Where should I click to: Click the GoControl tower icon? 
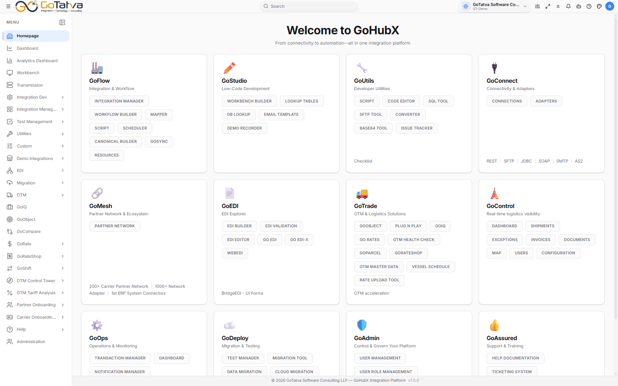pyautogui.click(x=494, y=193)
